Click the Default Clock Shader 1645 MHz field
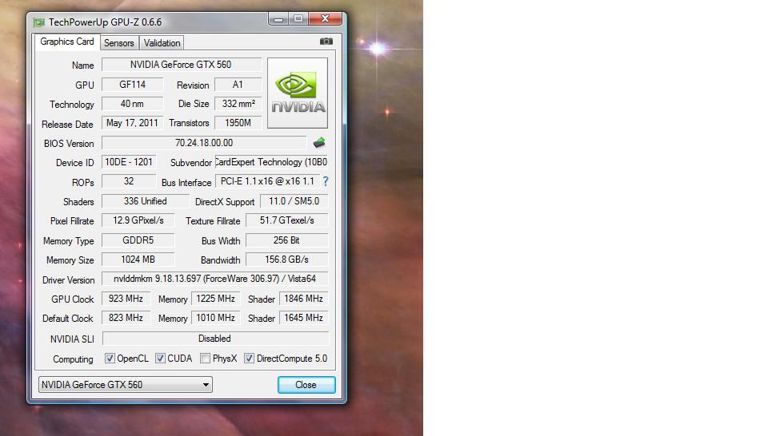This screenshot has width=768, height=436. (x=304, y=318)
